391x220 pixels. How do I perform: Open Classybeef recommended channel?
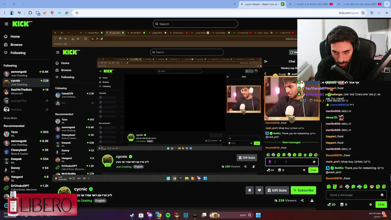[x=26, y=152]
